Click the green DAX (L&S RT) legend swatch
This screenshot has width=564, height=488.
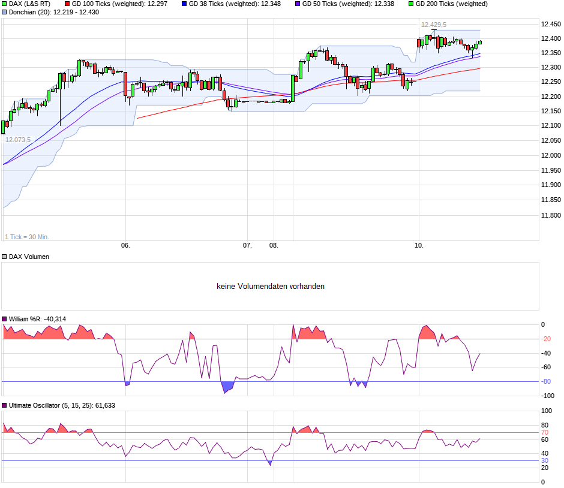coord(4,4)
